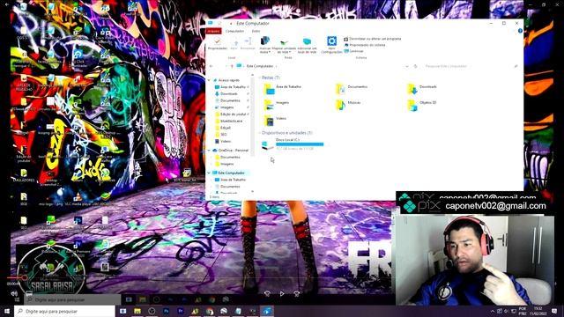
Task: Open the Área de Trabalho folder tile
Action: point(283,88)
